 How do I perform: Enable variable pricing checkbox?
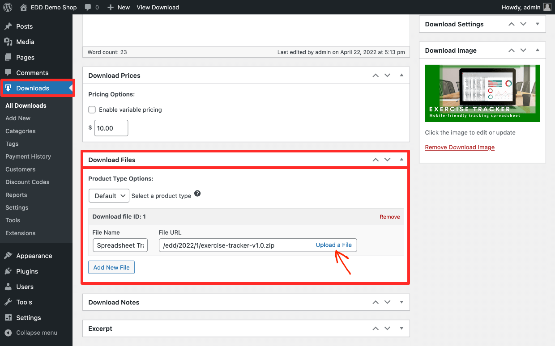[x=91, y=109]
